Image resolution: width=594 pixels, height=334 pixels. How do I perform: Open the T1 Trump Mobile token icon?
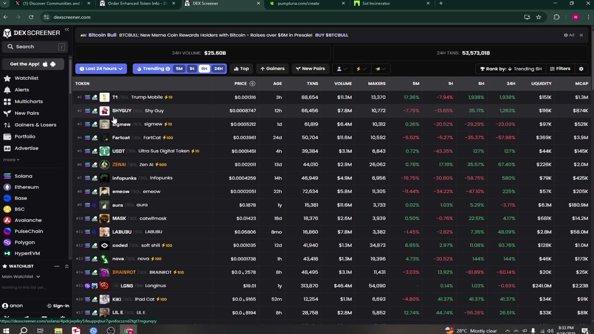tap(104, 97)
